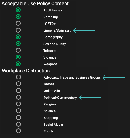Select the Lingerie/Swimsuit radio button
The width and height of the screenshot is (130, 138).
[18, 30]
